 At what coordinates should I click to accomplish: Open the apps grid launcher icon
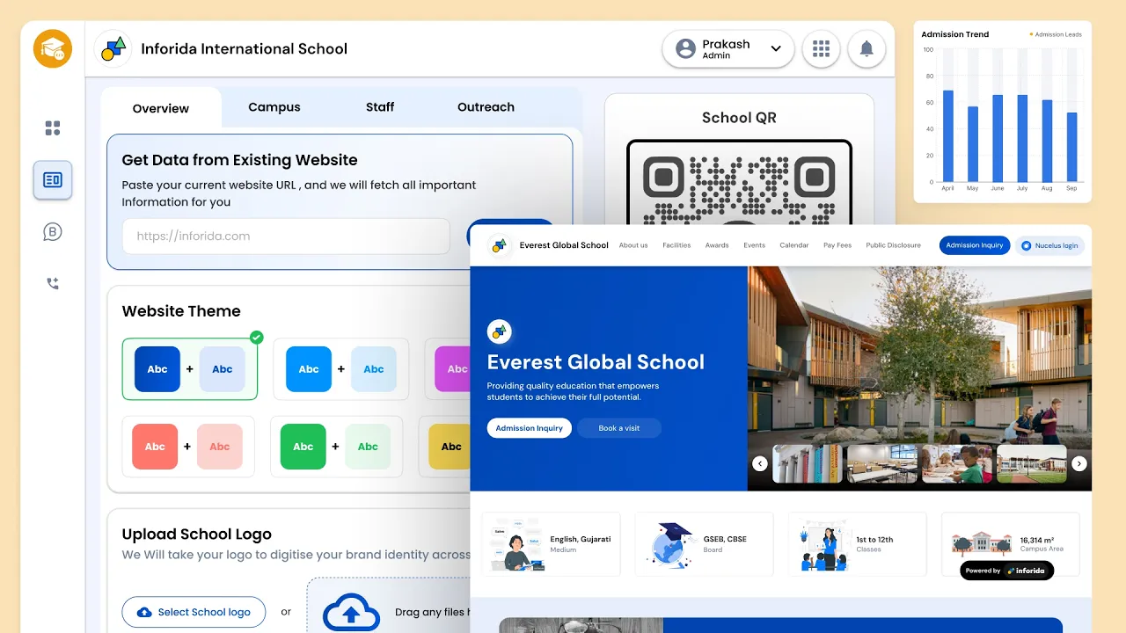[821, 48]
